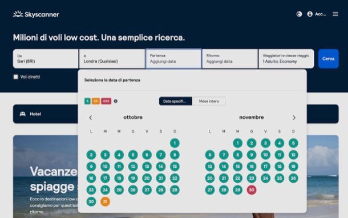The width and height of the screenshot is (348, 218).
Task: Select October 24
Action: [x=105, y=190]
